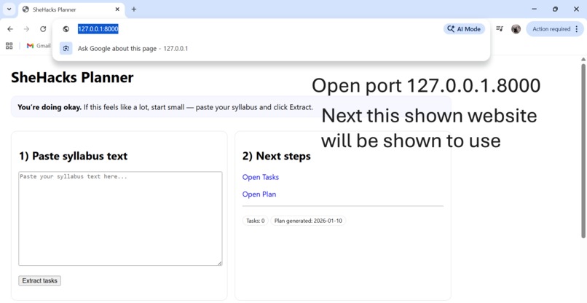This screenshot has height=303, width=587.
Task: Click the 1) Paste syllabus text heading
Action: coord(74,156)
